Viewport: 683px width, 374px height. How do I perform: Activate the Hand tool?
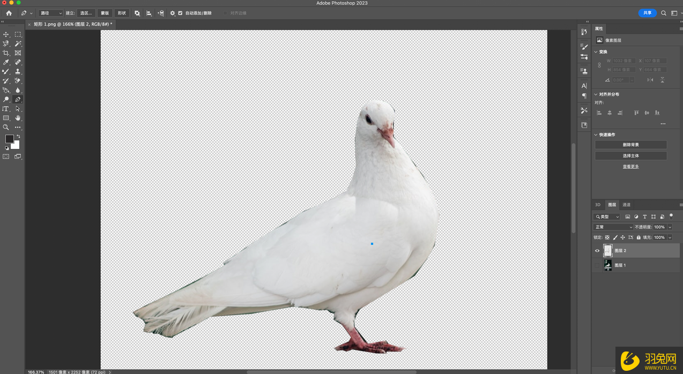tap(18, 118)
